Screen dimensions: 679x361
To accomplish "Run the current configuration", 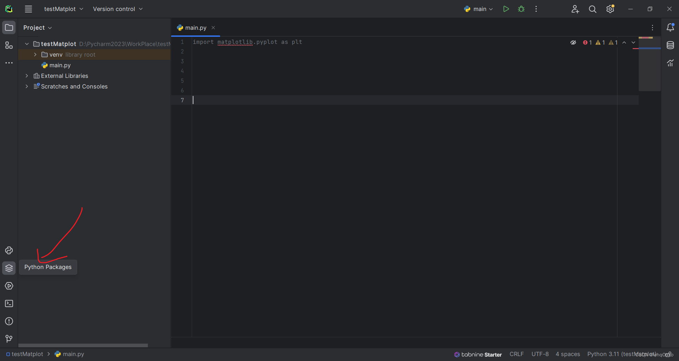I will pyautogui.click(x=506, y=9).
